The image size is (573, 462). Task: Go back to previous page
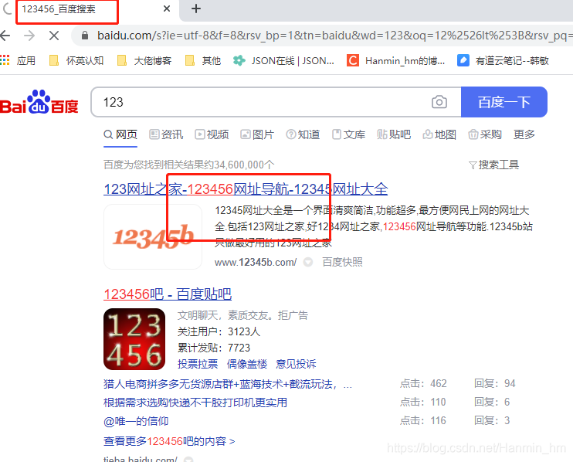[5, 36]
